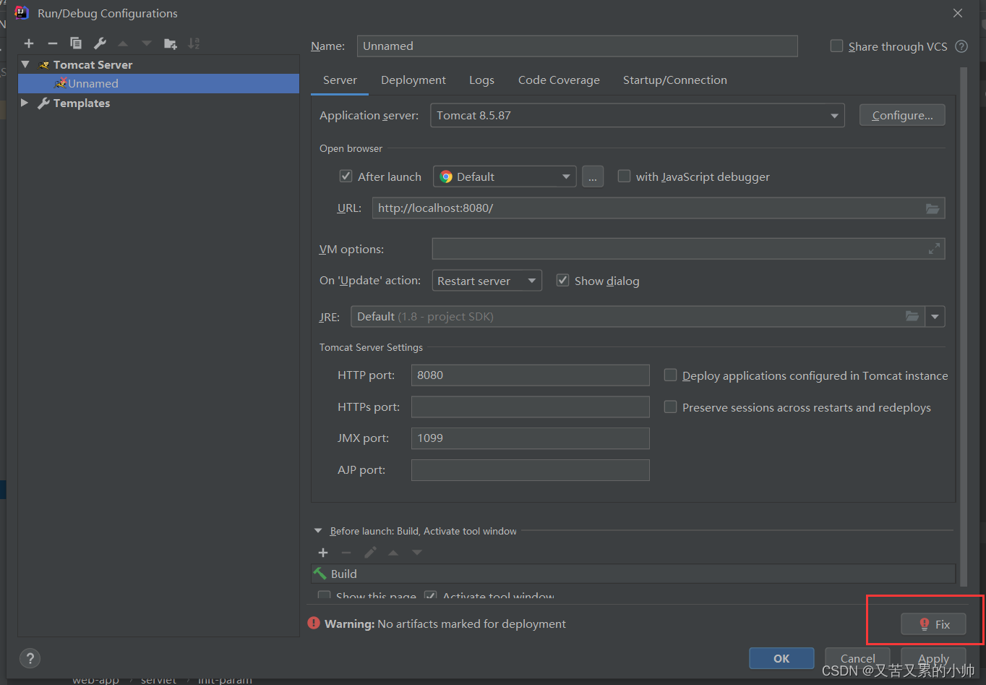The height and width of the screenshot is (685, 986).
Task: Copy the selected configuration
Action: pyautogui.click(x=76, y=43)
